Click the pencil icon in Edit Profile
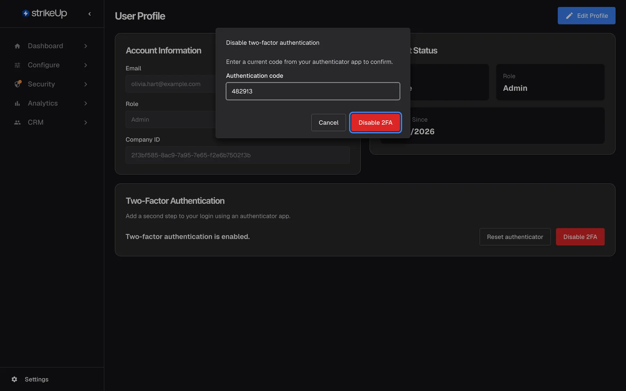The width and height of the screenshot is (626, 391). (x=569, y=16)
